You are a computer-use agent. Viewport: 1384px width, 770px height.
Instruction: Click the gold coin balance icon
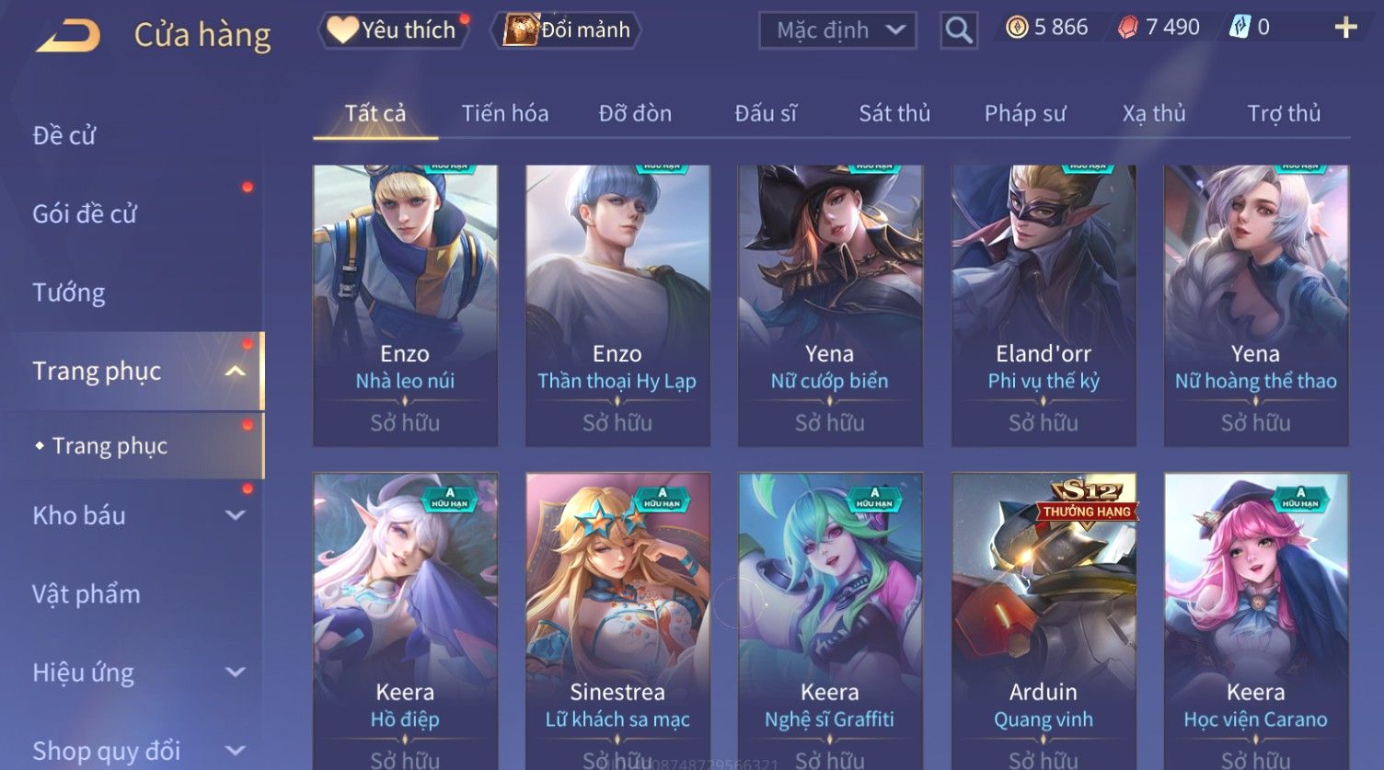[x=1016, y=28]
